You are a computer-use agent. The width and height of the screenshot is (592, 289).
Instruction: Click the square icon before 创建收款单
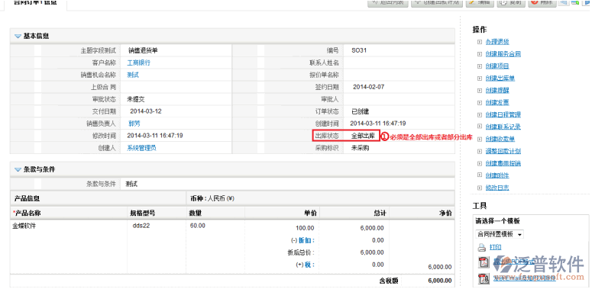pyautogui.click(x=480, y=139)
